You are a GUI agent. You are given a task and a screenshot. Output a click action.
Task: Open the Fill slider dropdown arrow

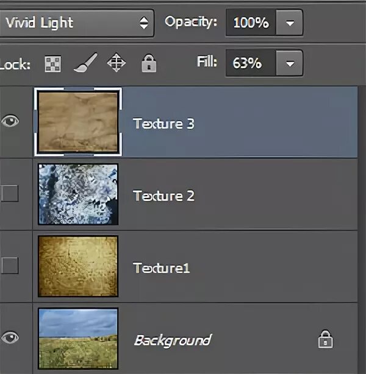pyautogui.click(x=290, y=63)
